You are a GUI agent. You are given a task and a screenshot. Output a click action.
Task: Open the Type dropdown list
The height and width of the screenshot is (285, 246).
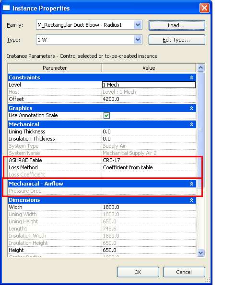pos(138,40)
